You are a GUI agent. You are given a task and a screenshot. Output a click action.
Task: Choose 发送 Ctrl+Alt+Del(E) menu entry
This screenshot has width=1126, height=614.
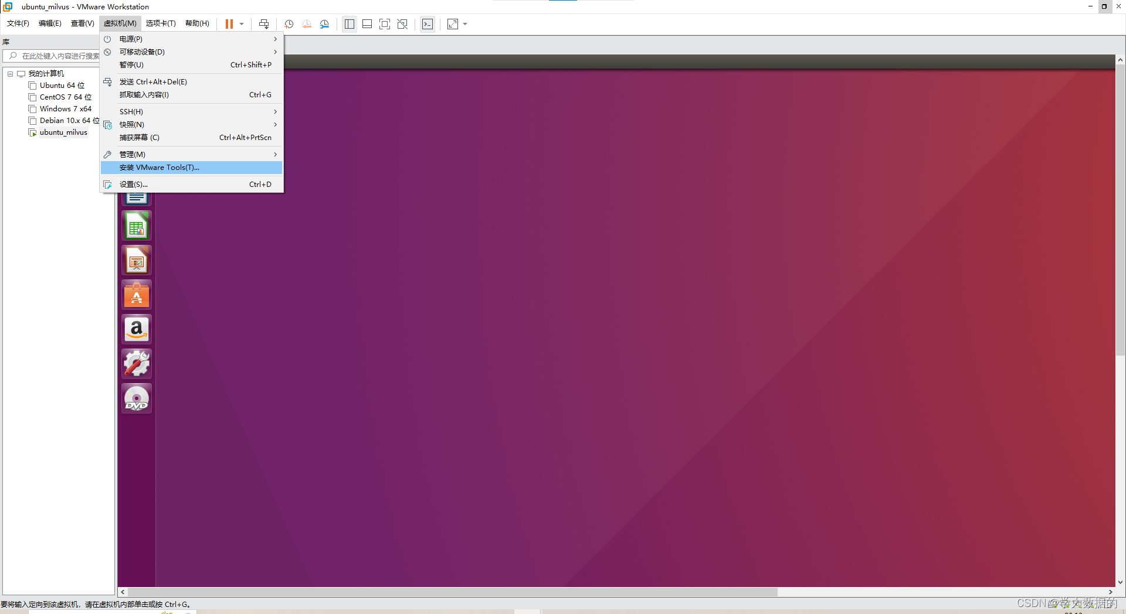click(192, 82)
